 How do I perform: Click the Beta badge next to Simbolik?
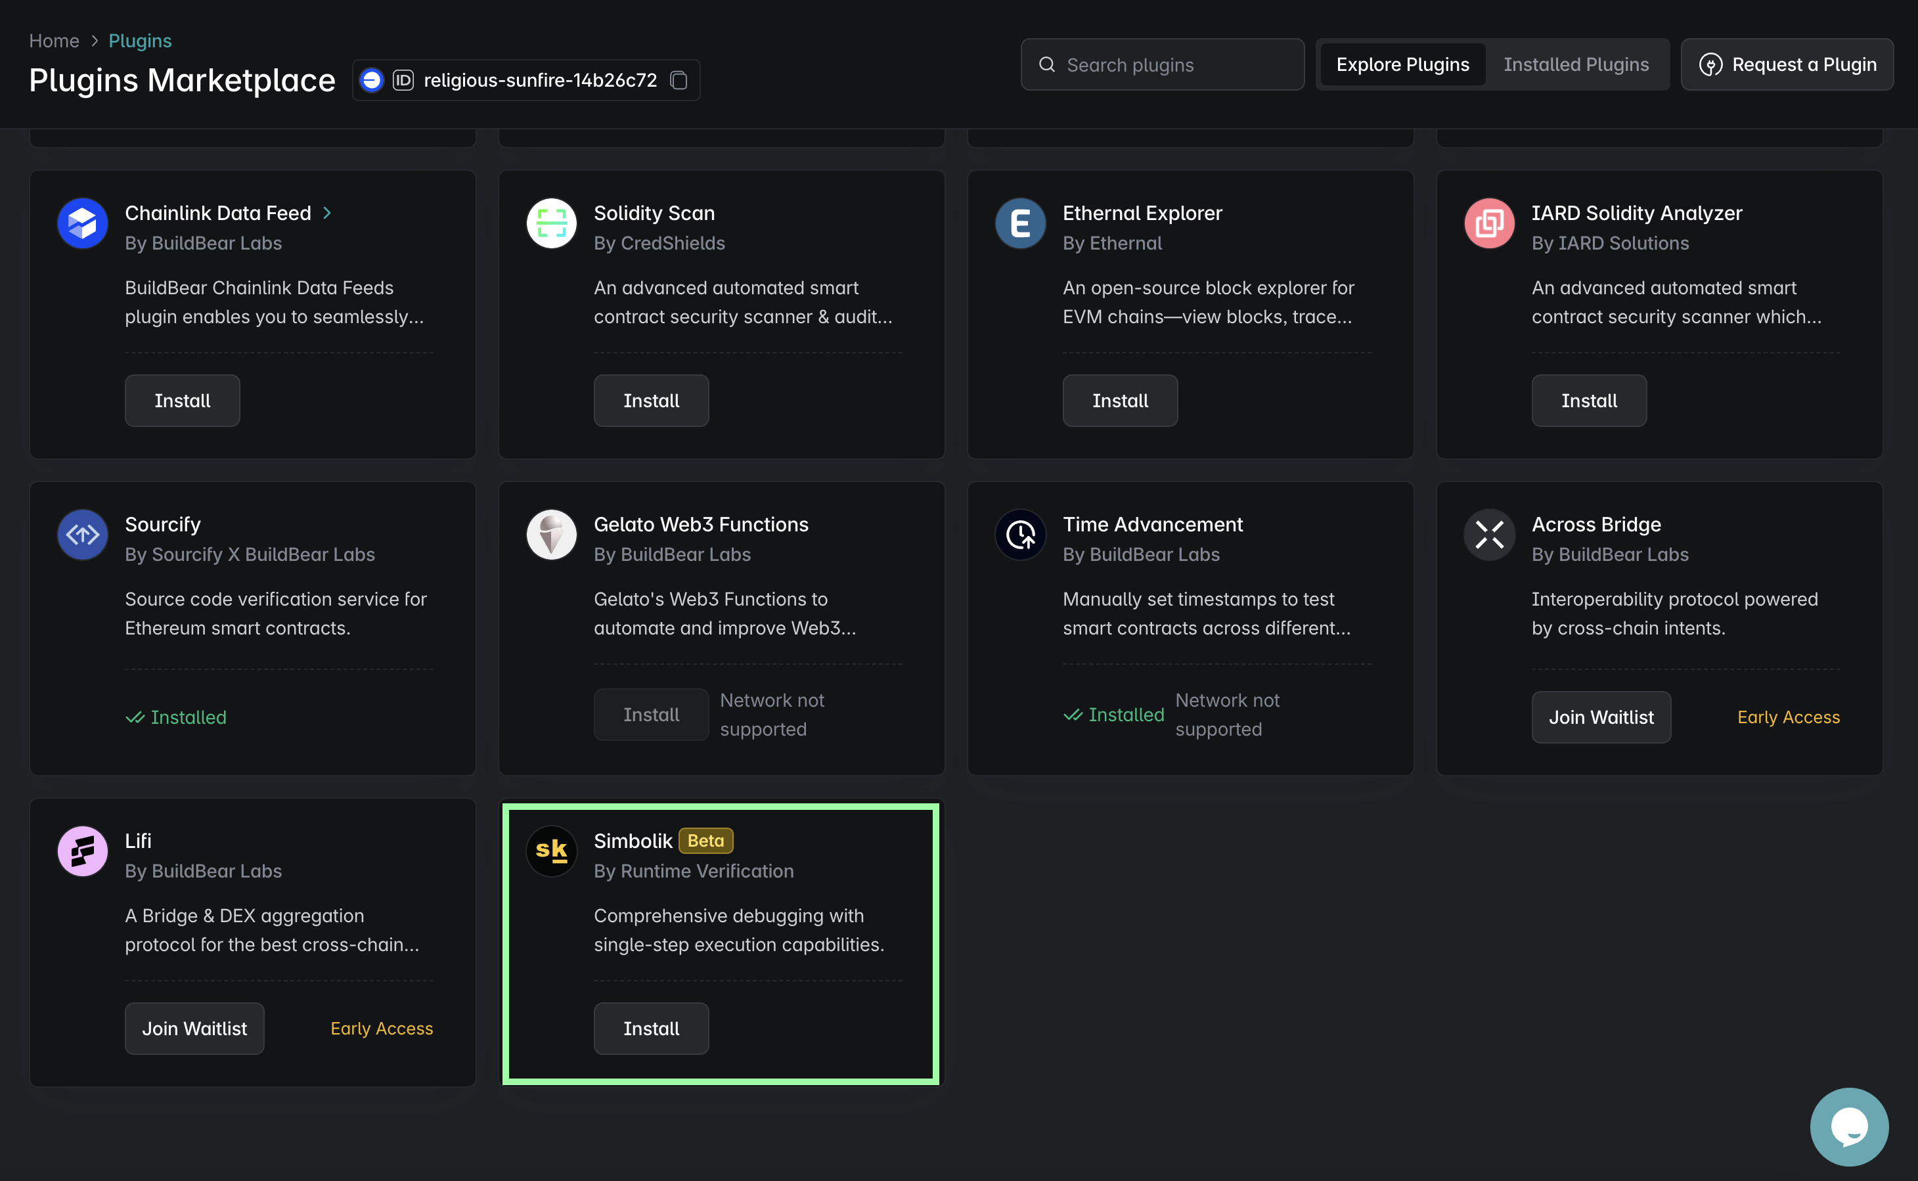(706, 841)
